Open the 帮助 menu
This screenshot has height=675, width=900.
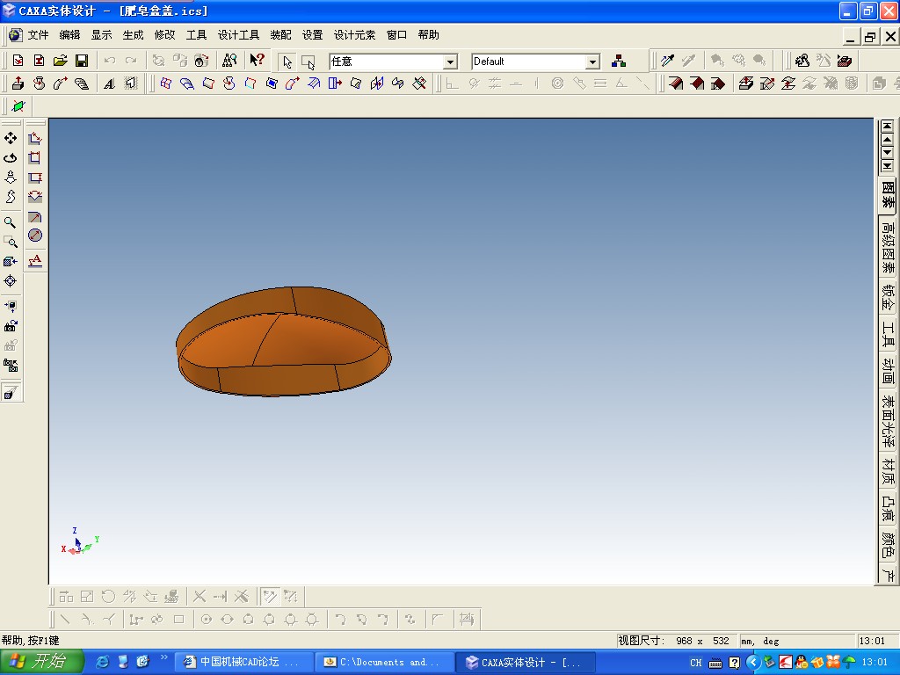click(428, 35)
